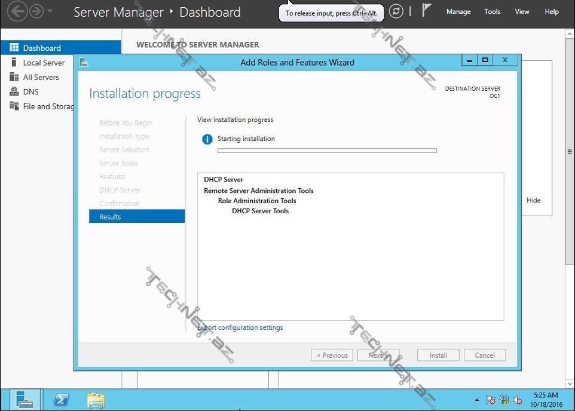Show hidden system tray icons

coord(477,400)
